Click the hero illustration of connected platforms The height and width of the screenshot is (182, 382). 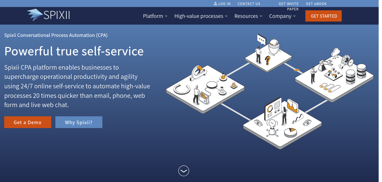pyautogui.click(x=270, y=91)
